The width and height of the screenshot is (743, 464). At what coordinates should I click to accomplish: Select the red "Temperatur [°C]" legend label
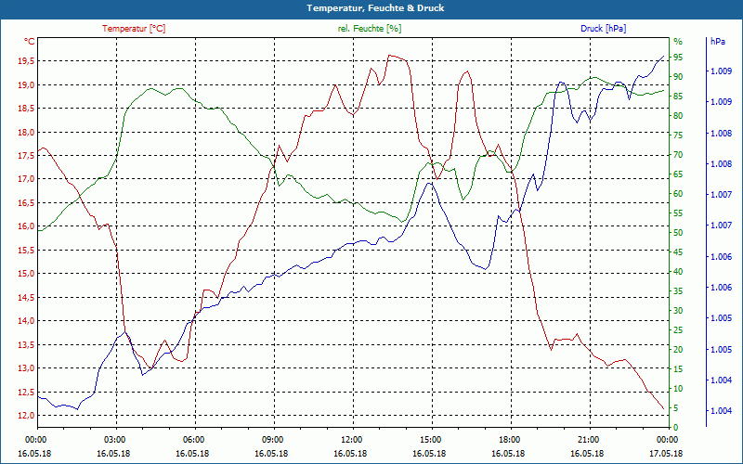click(x=134, y=29)
